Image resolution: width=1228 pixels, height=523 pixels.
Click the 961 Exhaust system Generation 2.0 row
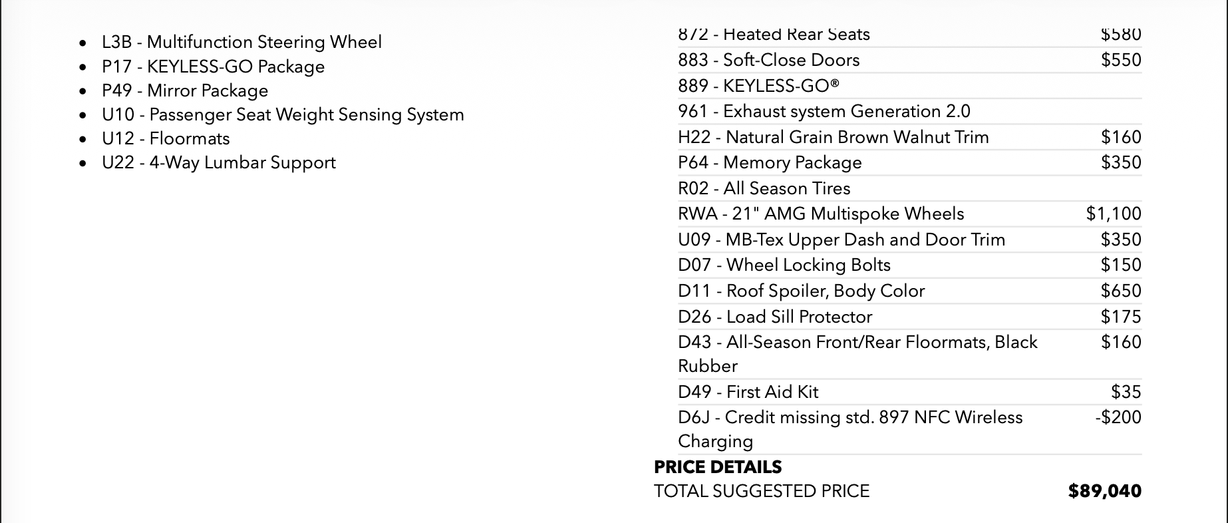pyautogui.click(x=909, y=111)
